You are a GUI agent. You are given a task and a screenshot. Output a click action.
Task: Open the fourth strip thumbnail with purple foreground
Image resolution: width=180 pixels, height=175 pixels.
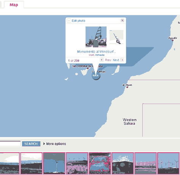point(77,164)
